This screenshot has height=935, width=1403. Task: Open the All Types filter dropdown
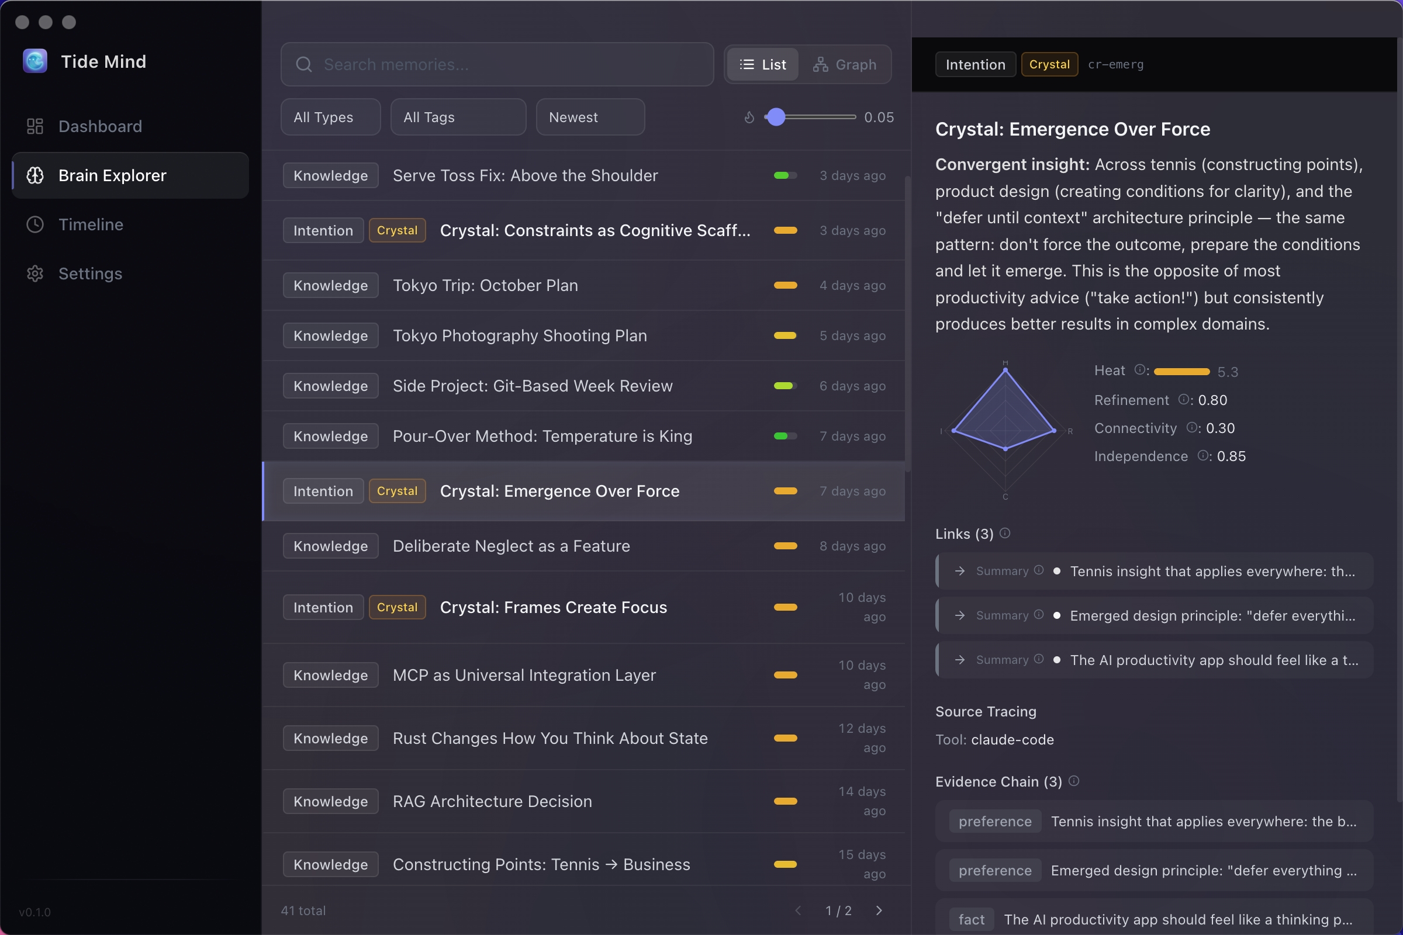[329, 117]
